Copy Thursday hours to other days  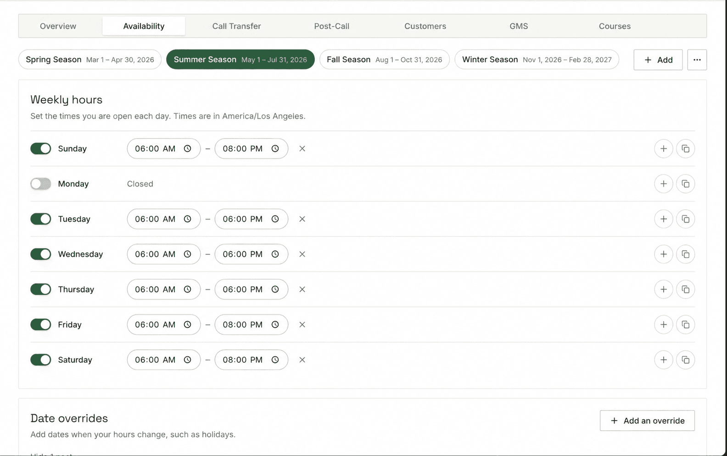[x=685, y=289]
